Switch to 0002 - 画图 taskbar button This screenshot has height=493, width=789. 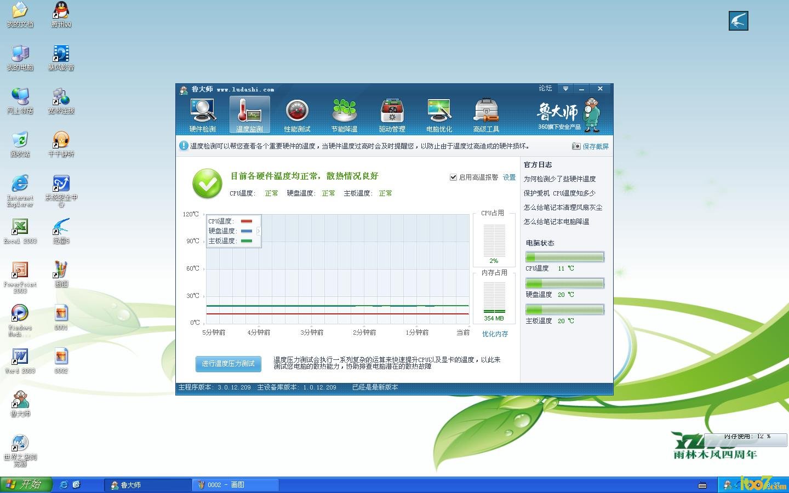point(236,485)
